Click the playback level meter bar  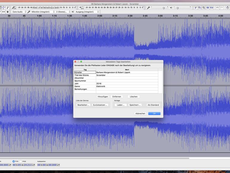pos(114,7)
